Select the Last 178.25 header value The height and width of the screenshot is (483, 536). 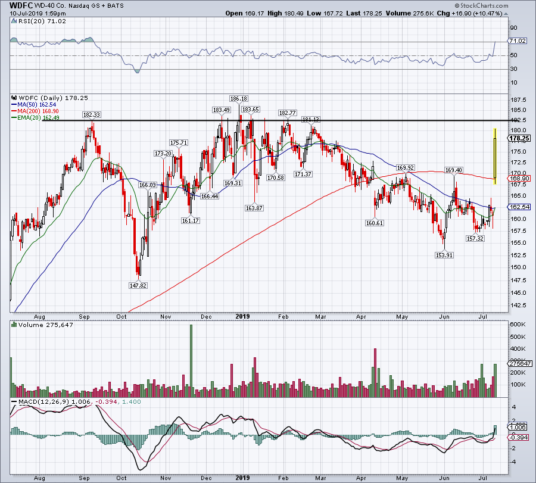tap(364, 13)
